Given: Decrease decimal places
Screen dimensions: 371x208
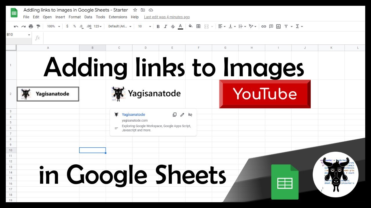Looking at the screenshot, I should pos(81,26).
